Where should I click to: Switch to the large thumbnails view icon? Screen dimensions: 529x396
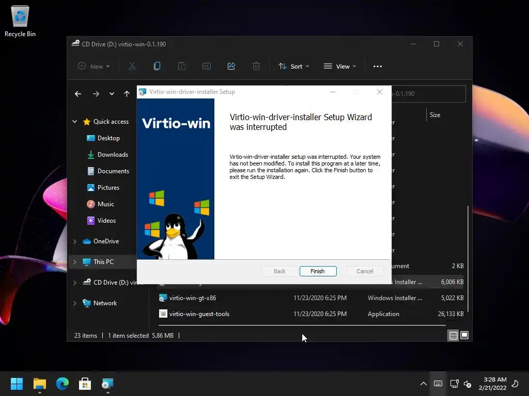pyautogui.click(x=464, y=335)
